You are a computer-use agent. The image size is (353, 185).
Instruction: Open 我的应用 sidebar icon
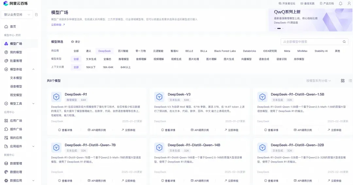6,138
